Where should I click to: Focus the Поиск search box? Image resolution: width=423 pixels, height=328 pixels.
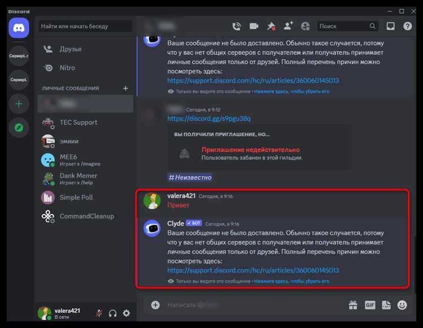[x=347, y=26]
